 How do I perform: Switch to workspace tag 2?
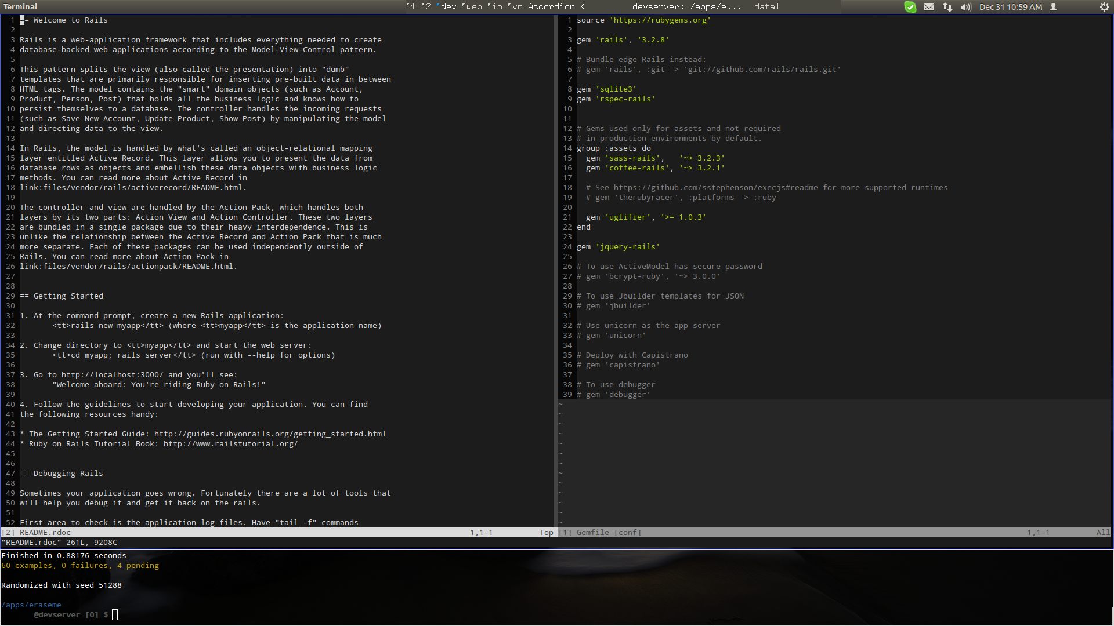[426, 7]
